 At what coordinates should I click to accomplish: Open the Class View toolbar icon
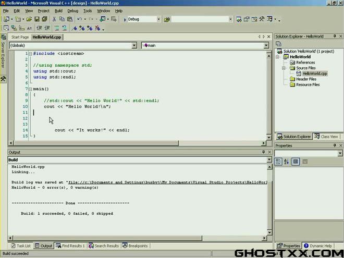[269, 19]
